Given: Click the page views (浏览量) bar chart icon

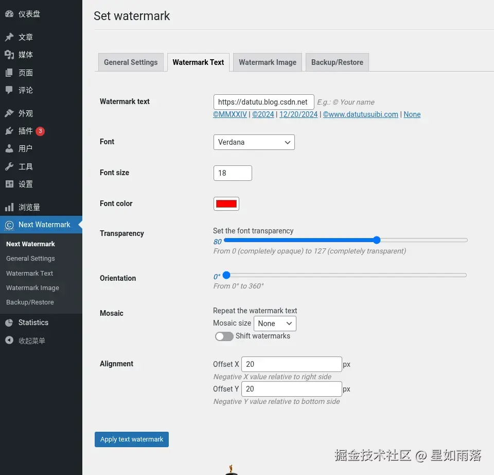Looking at the screenshot, I should pyautogui.click(x=9, y=207).
